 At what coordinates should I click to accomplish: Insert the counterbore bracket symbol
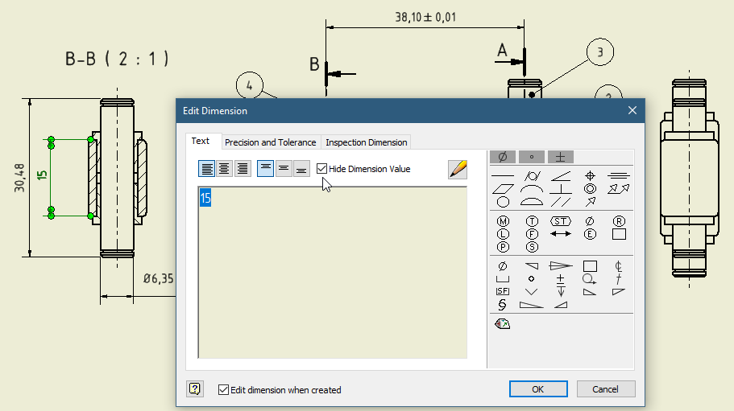(503, 279)
